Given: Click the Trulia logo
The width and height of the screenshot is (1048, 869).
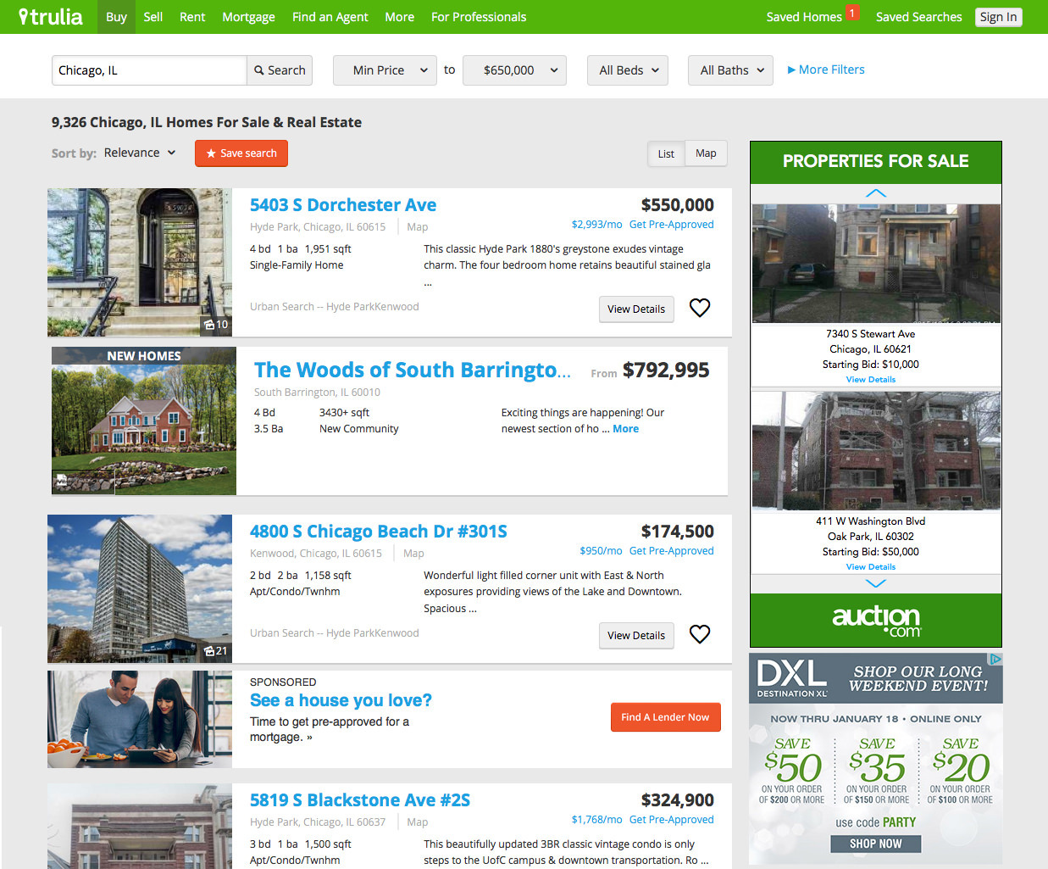Looking at the screenshot, I should tap(51, 17).
